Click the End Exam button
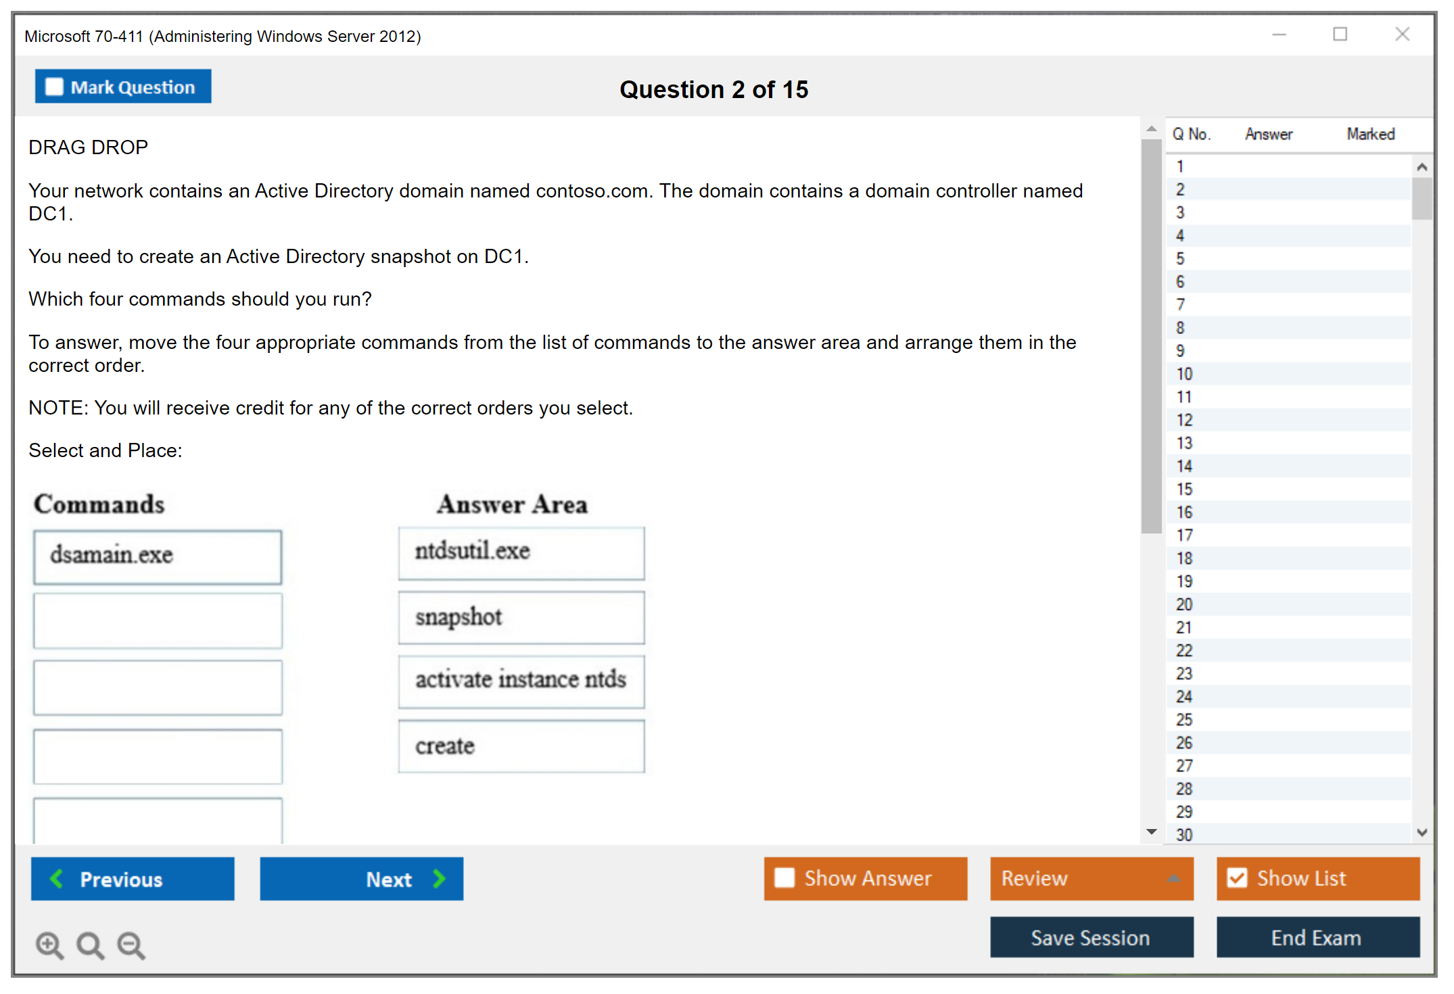The image size is (1454, 994). (1317, 937)
